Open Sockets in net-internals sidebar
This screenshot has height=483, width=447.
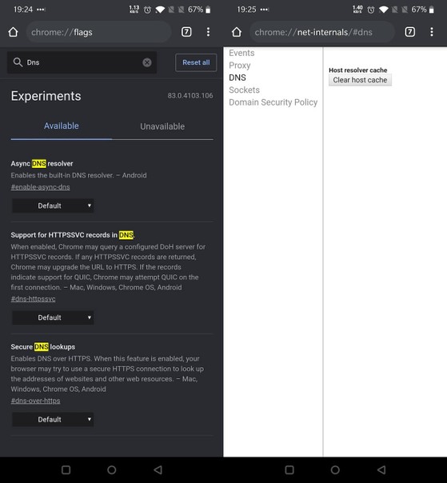point(245,90)
